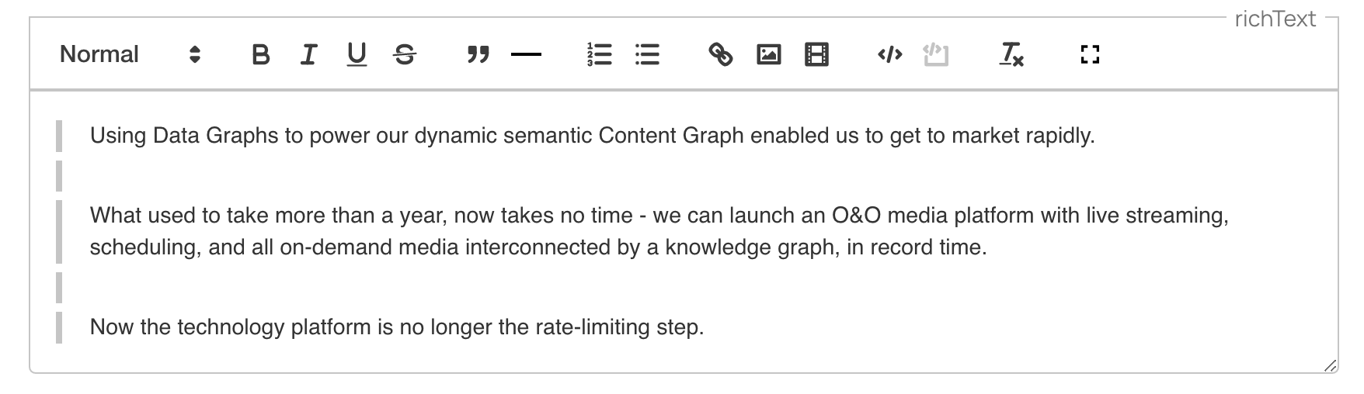Screen dimensions: 1364x394
Task: Insert a video embed
Action: pyautogui.click(x=816, y=54)
